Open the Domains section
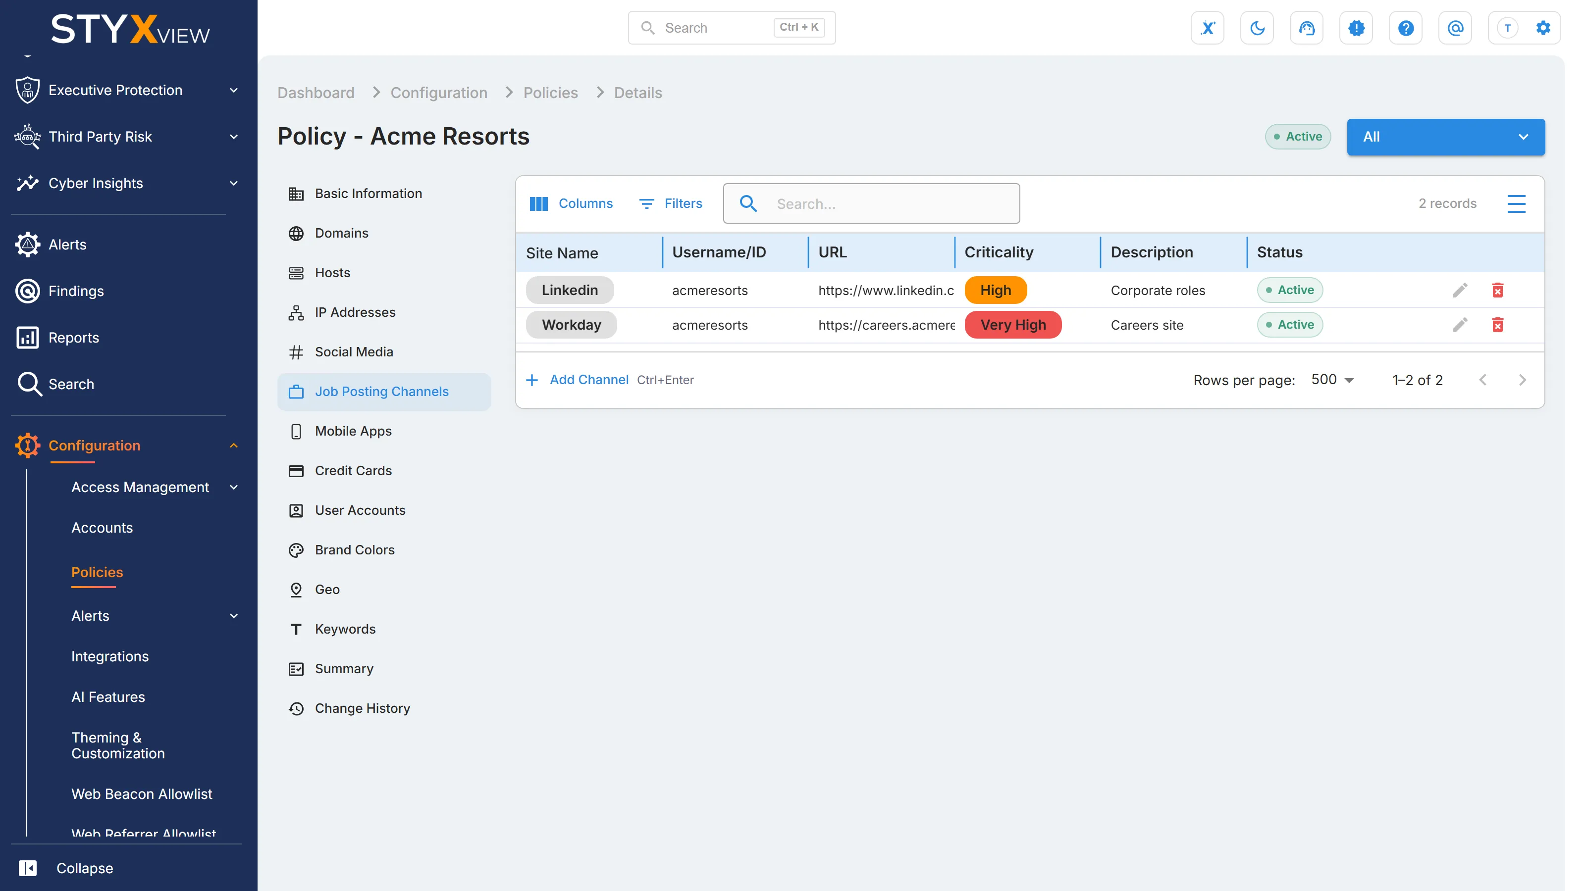Screen dimensions: 1585x891 pos(384,233)
